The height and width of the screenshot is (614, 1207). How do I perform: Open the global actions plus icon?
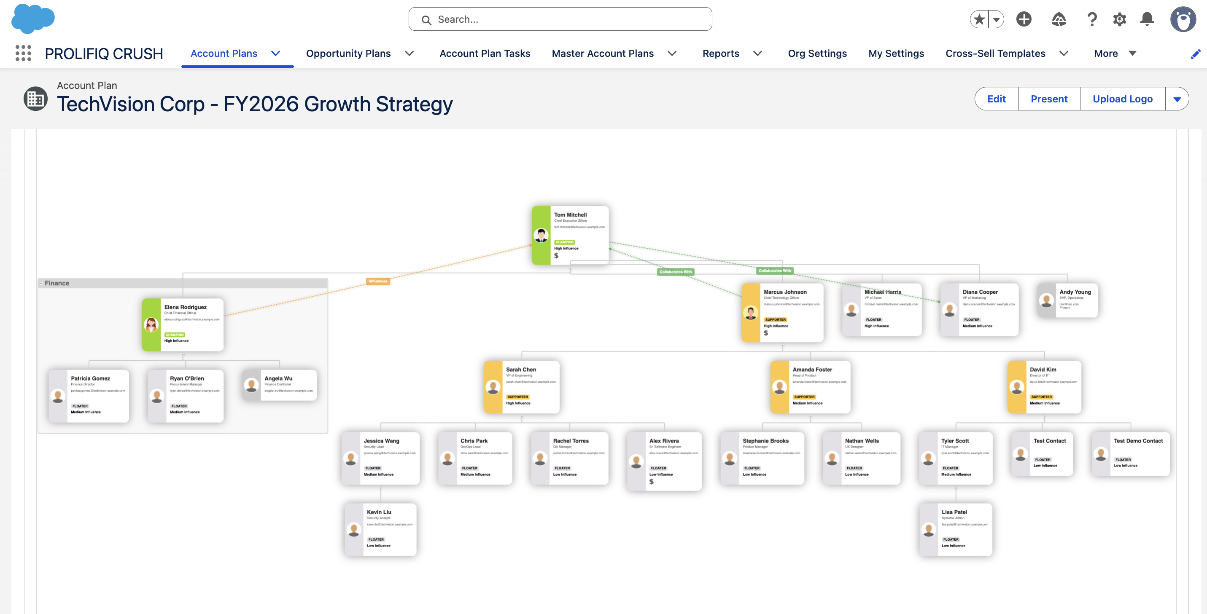point(1024,19)
